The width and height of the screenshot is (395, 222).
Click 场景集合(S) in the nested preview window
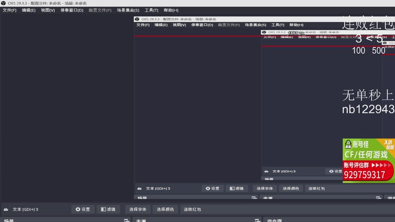click(255, 25)
